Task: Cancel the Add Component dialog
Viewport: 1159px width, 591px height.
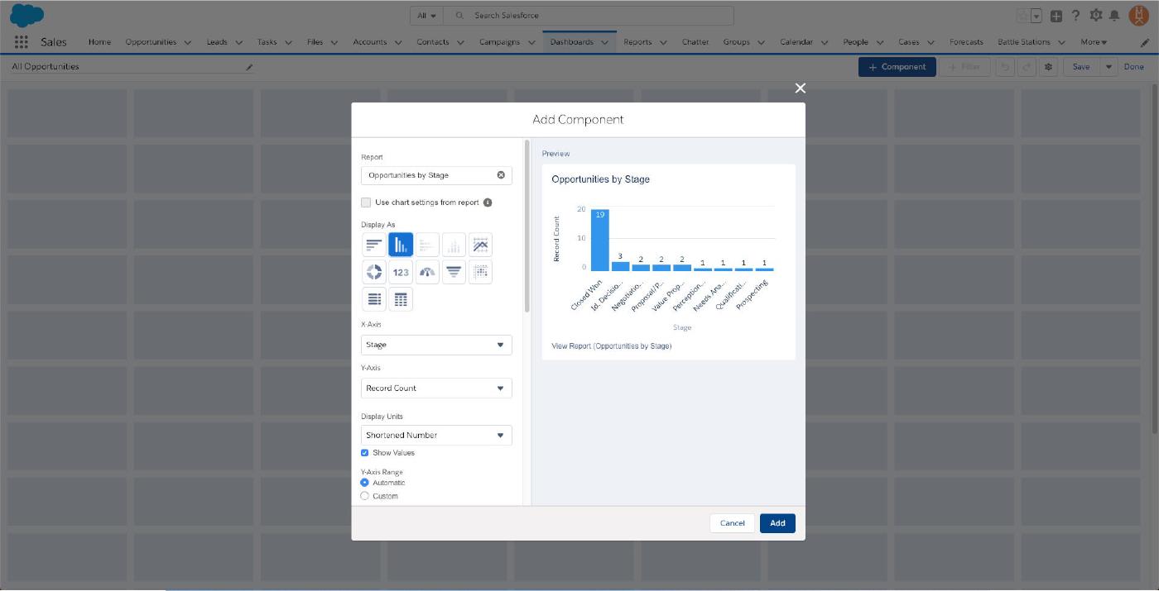Action: point(732,522)
